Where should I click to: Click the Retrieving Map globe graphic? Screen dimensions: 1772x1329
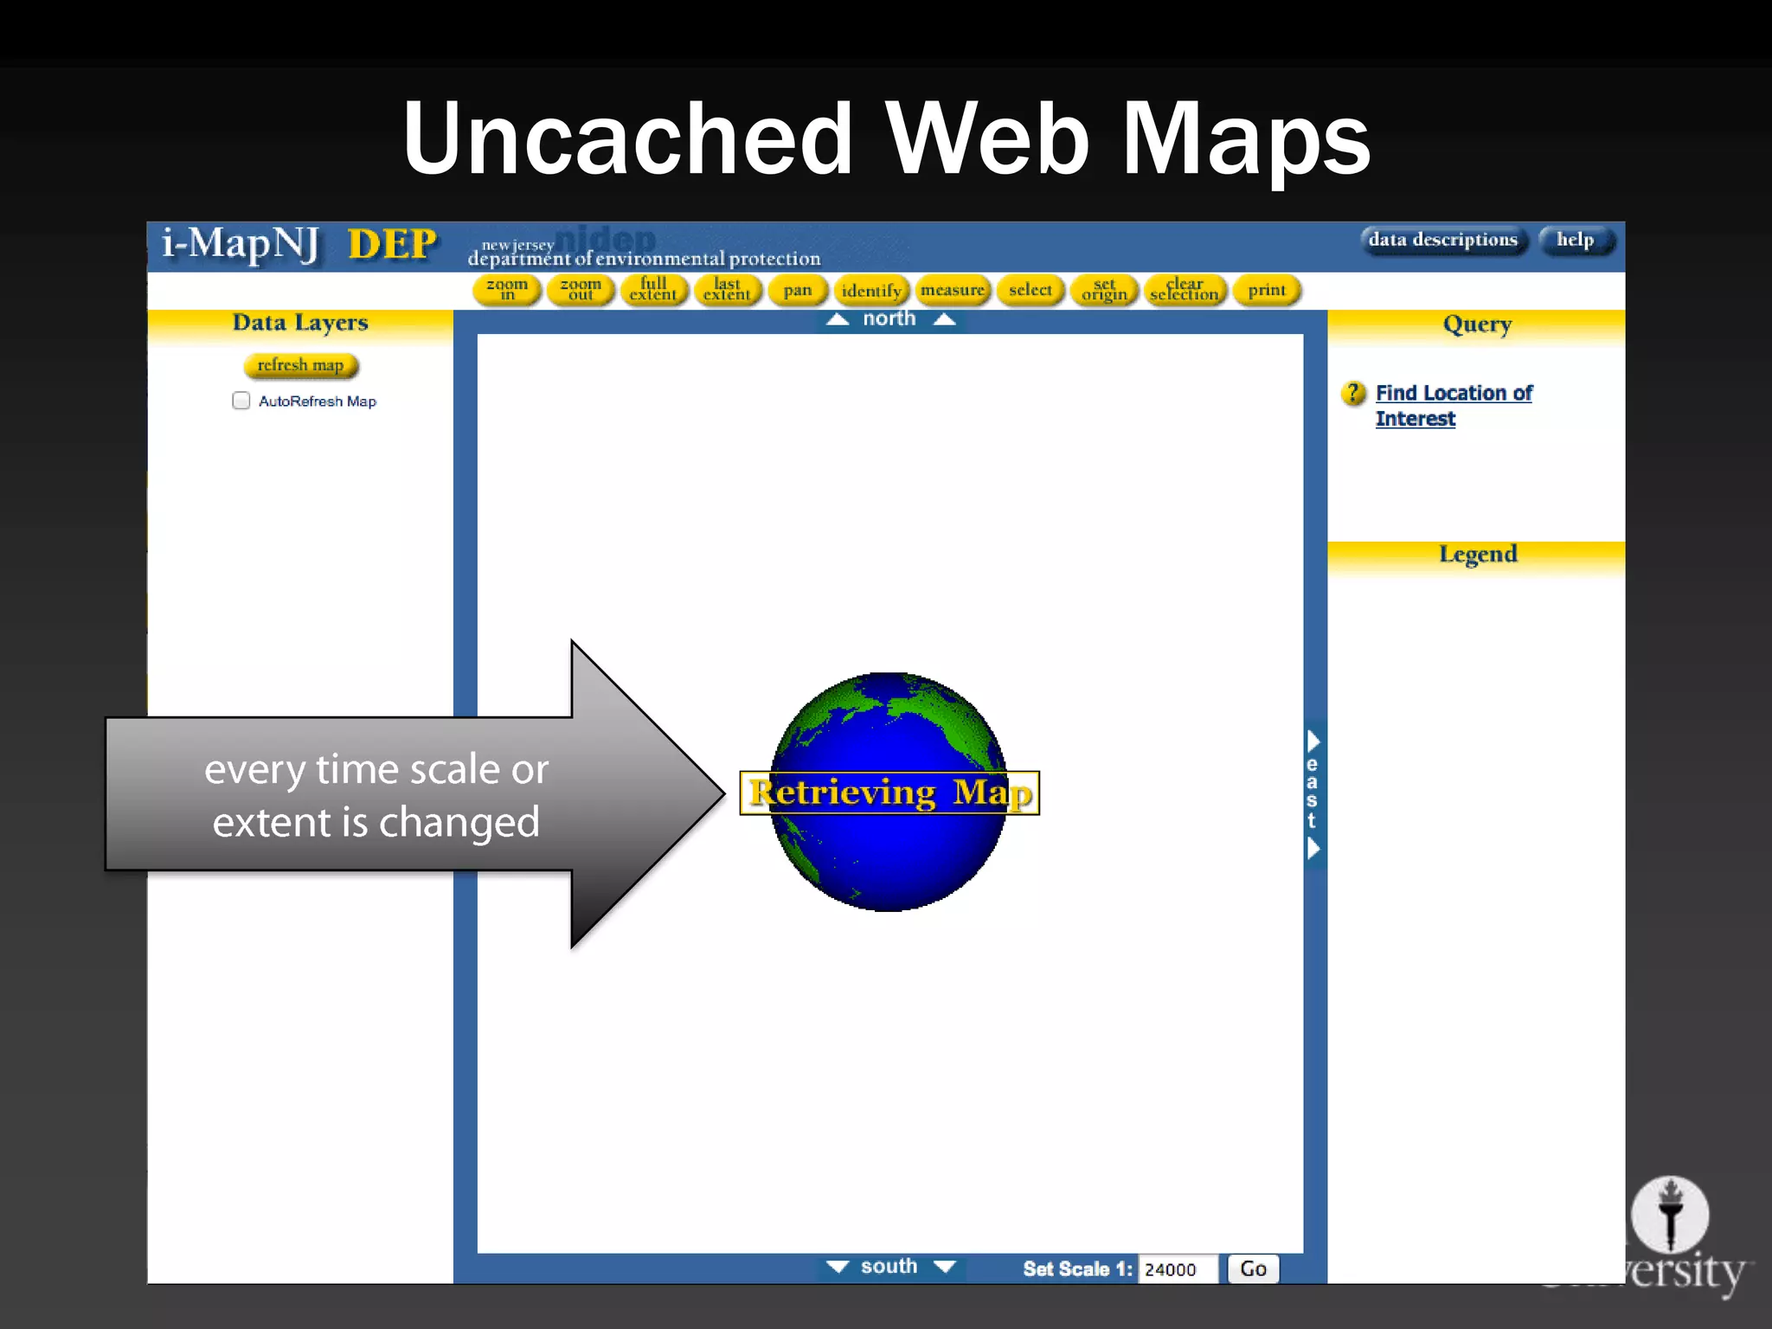[889, 792]
